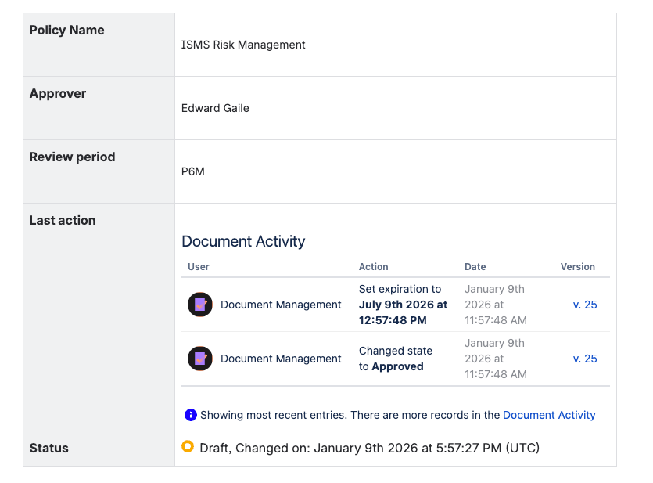The image size is (653, 483).
Task: Click the Action column header
Action: (374, 267)
